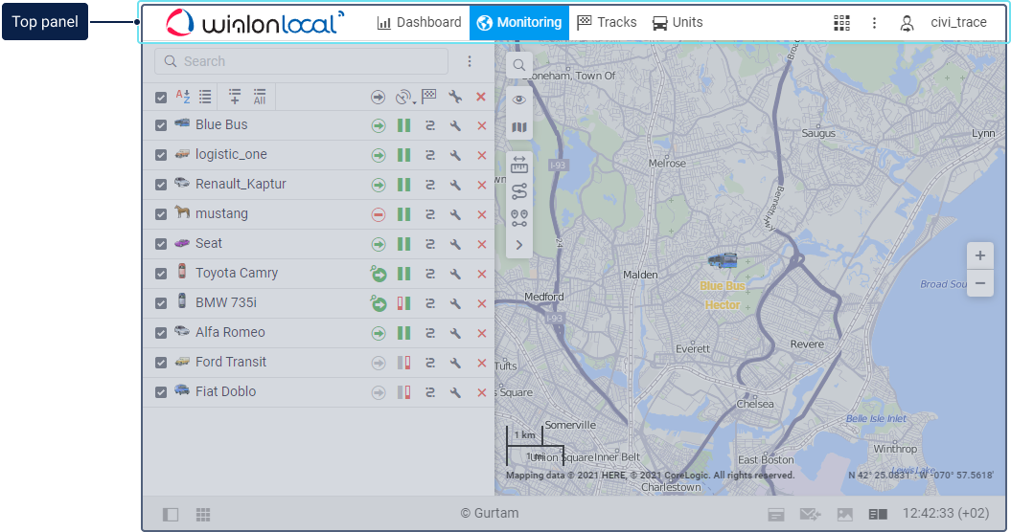Toggle visible layers eye icon on map
Viewport: 1011px width, 532px height.
pyautogui.click(x=519, y=100)
